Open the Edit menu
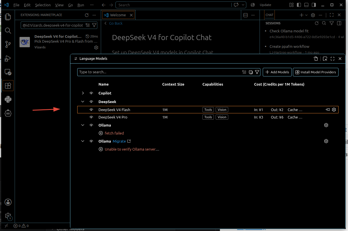This screenshot has height=231, width=348. (27, 5)
